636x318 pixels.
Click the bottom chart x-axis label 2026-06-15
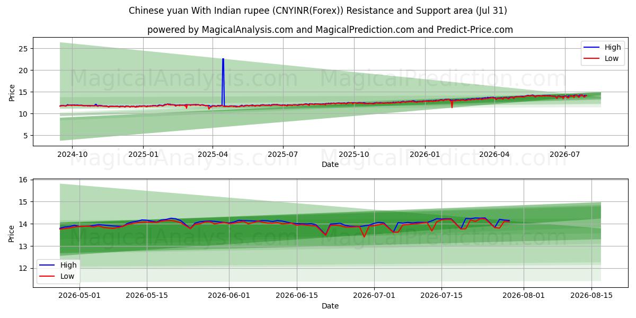[x=297, y=295]
